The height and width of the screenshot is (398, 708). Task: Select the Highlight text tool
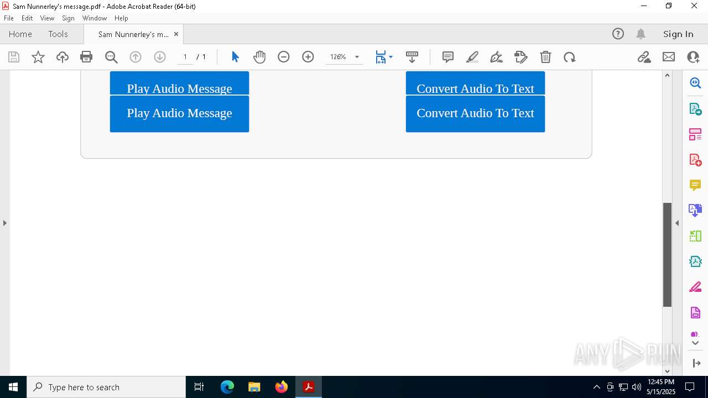point(472,57)
